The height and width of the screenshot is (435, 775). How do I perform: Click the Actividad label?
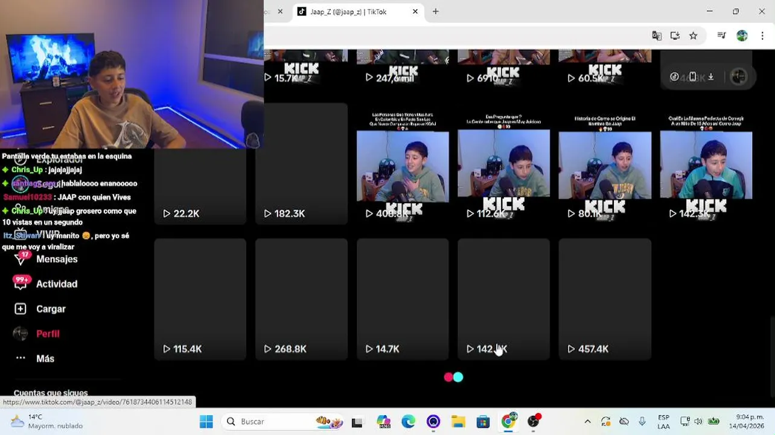click(57, 284)
